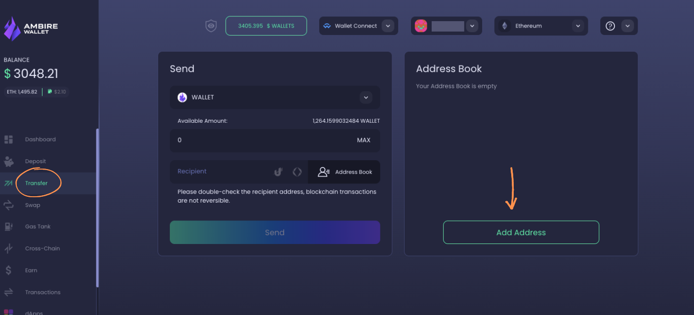Go to the Deposit page

(36, 161)
